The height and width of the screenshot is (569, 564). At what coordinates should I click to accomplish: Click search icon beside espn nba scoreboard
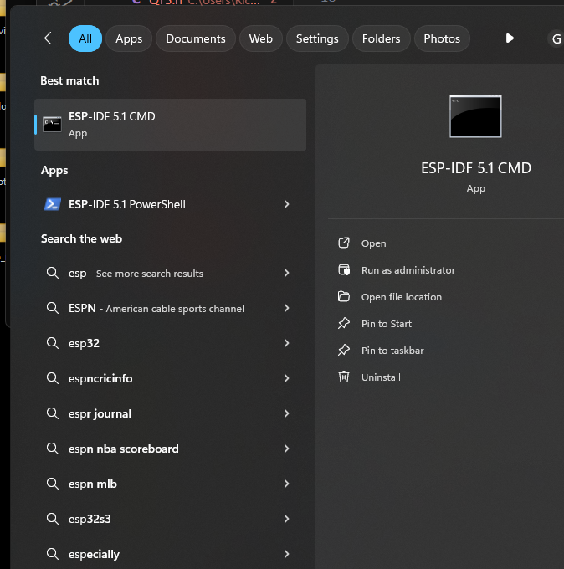tap(52, 449)
